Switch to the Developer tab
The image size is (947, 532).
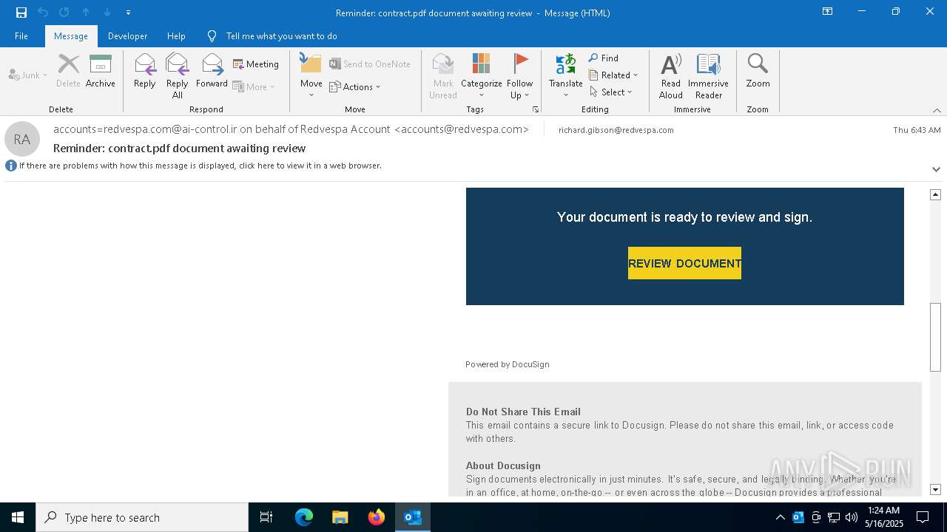[x=127, y=35]
